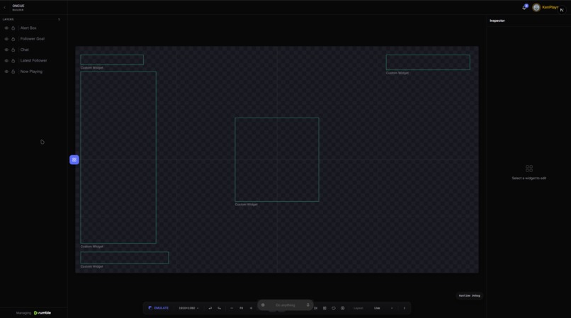Select the Latest Follower layer name

coord(33,60)
